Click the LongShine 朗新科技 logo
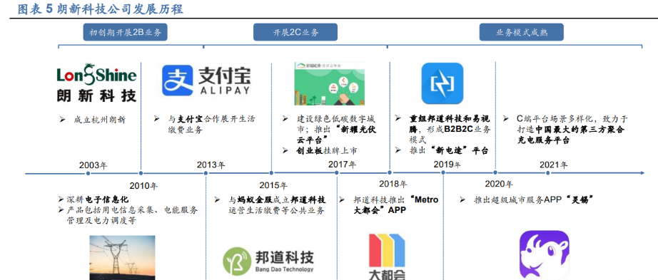 click(97, 83)
